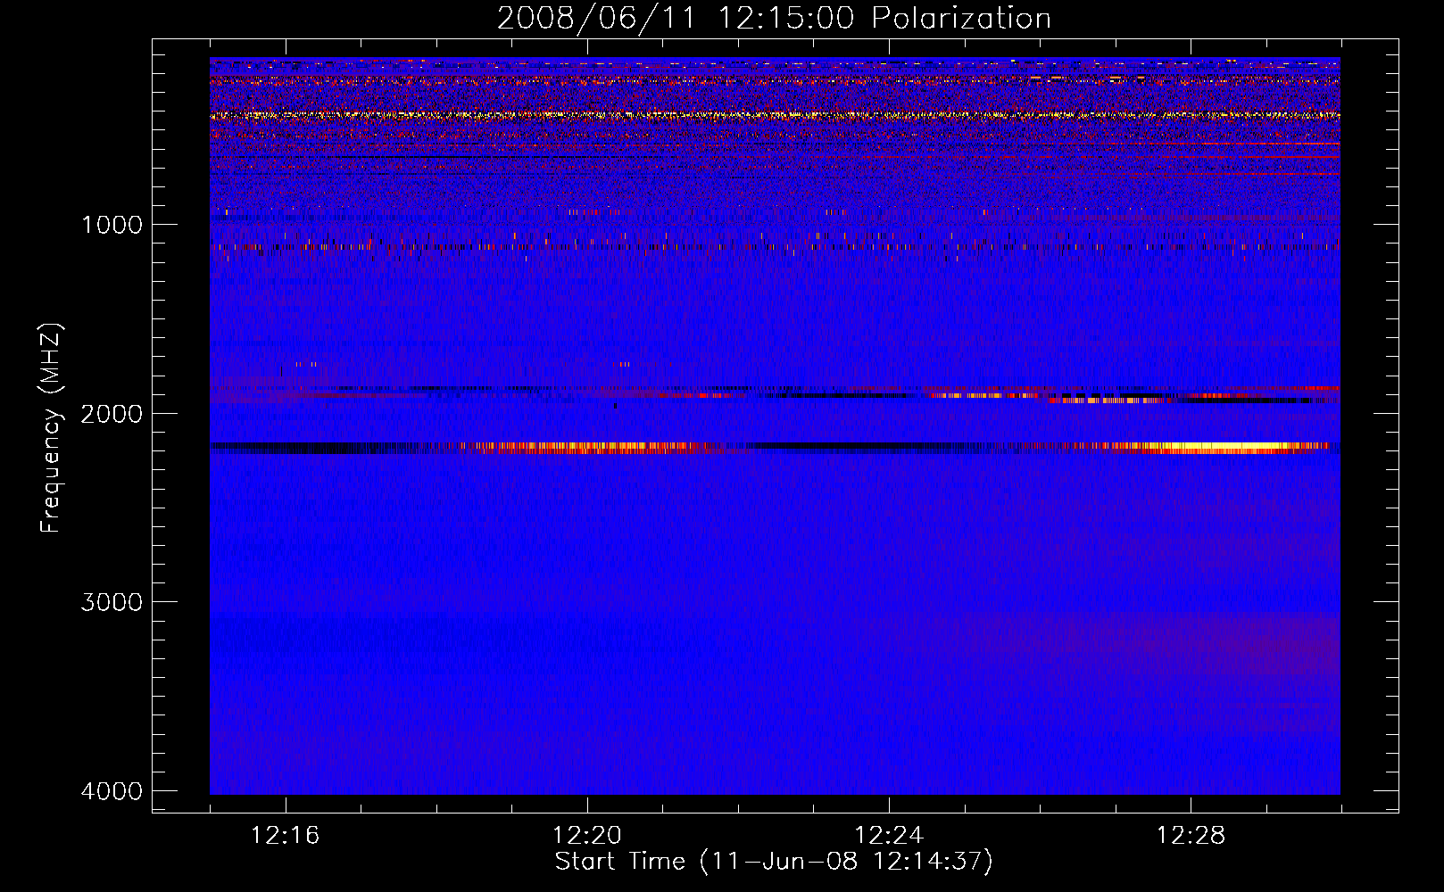Screen dimensions: 1444x892
Task: Click the 1000 frequency tick label
Action: [112, 224]
